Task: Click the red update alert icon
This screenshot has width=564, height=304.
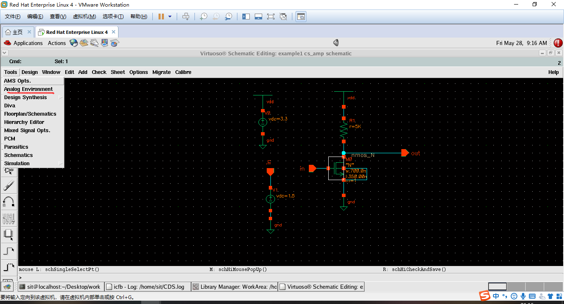Action: pos(558,43)
